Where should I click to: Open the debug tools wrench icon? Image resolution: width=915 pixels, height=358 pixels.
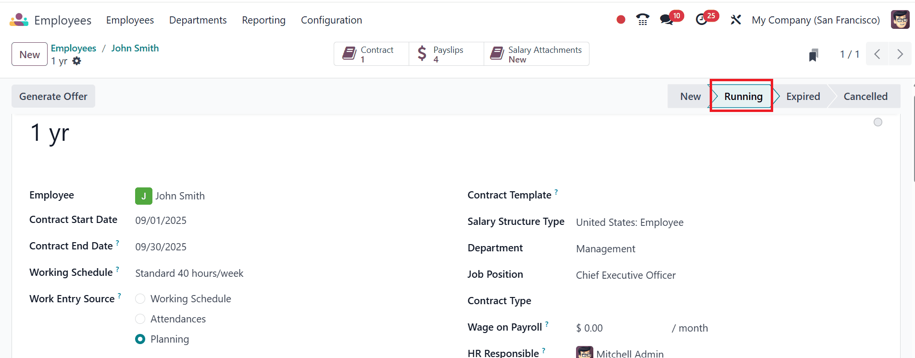[736, 20]
